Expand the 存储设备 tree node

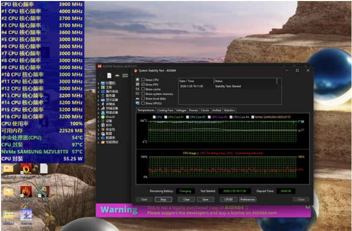[99, 108]
